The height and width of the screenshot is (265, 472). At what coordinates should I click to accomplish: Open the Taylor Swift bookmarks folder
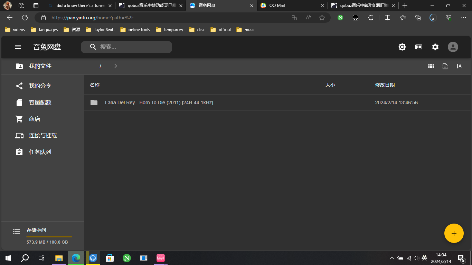(100, 30)
